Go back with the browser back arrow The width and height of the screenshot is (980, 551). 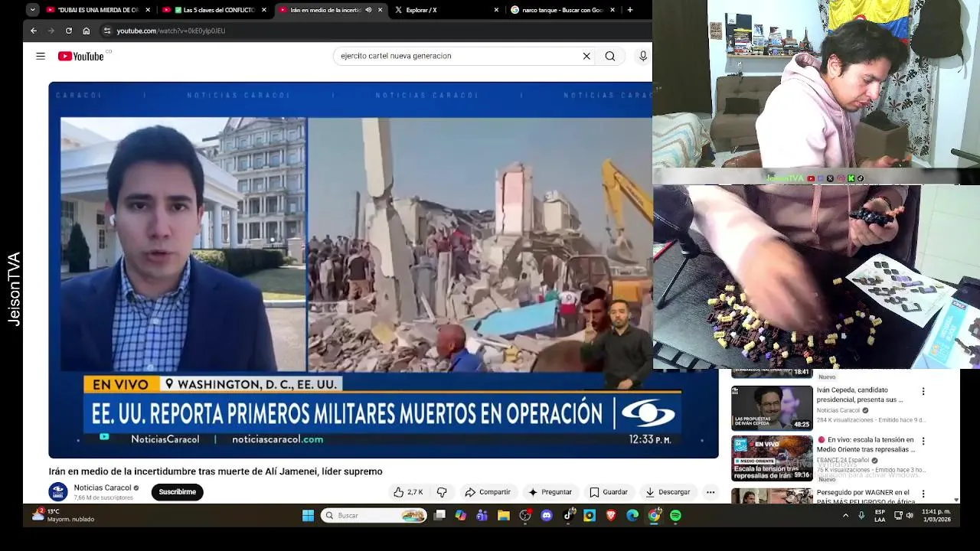coord(34,31)
